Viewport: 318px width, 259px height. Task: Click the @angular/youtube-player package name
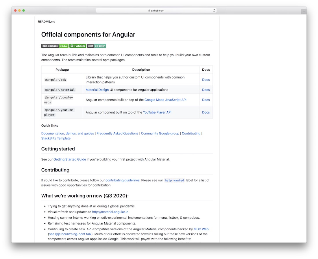point(59,112)
